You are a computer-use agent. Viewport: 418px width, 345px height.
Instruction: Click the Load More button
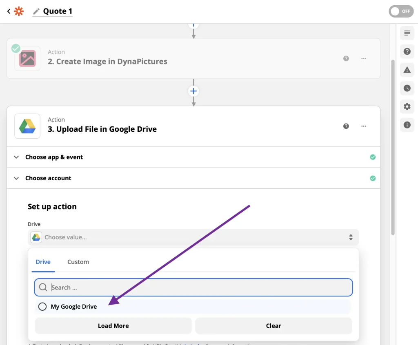[x=113, y=325]
